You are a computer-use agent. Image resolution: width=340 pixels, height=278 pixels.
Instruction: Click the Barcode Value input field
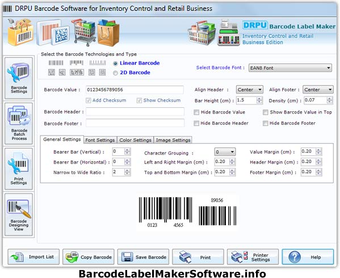click(x=135, y=90)
